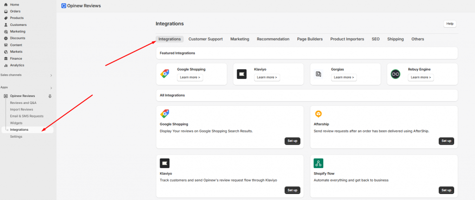Click the Gorgias logo icon
The width and height of the screenshot is (475, 200).
318,74
